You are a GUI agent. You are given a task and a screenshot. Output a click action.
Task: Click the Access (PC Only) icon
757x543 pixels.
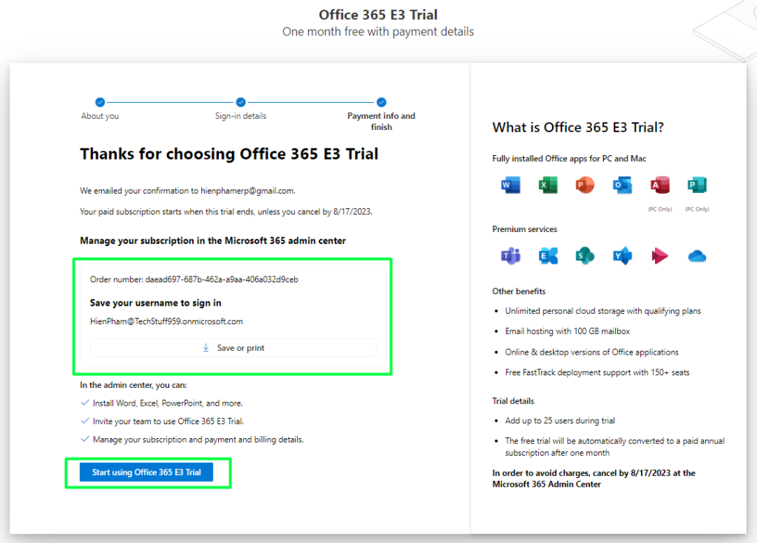(x=659, y=186)
